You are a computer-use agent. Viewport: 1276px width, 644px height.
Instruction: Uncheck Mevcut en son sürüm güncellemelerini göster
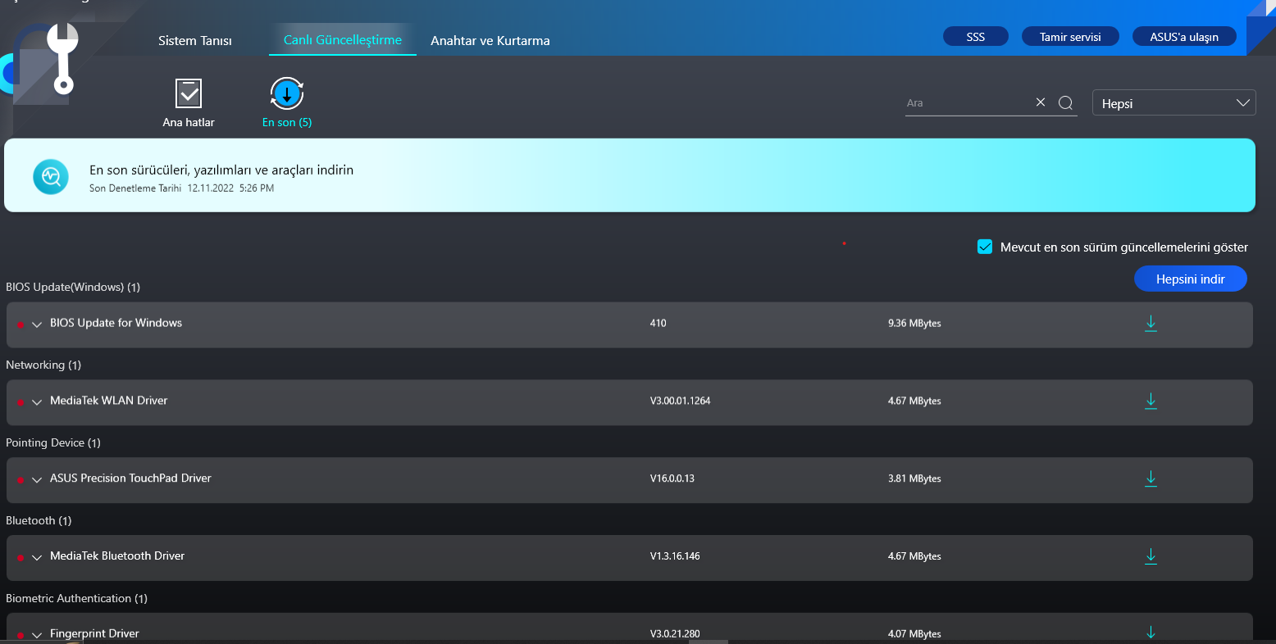pyautogui.click(x=985, y=247)
